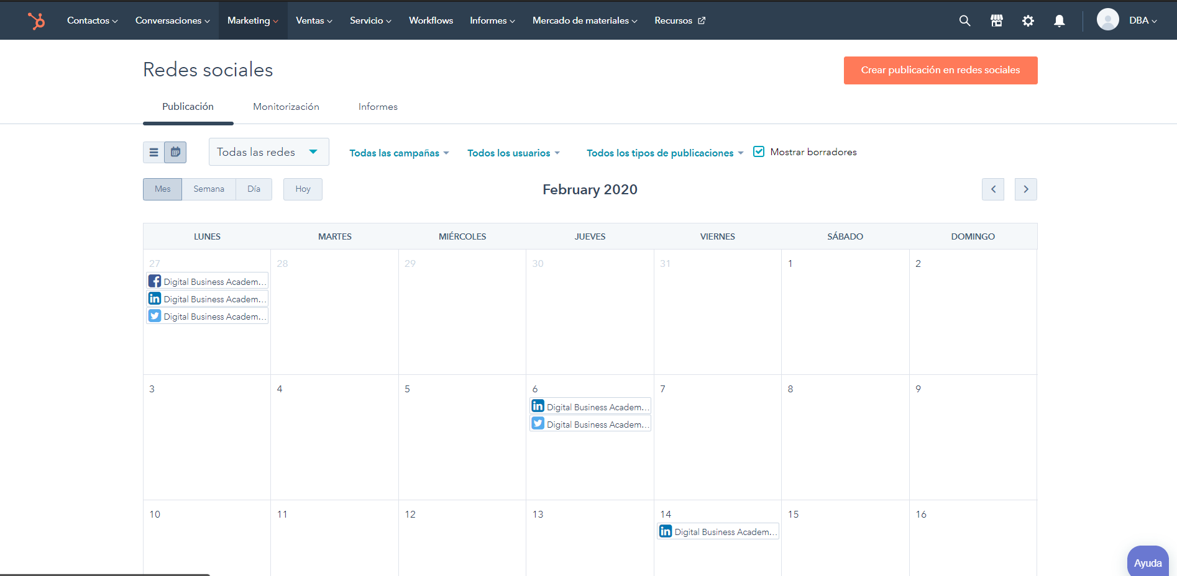Open the search magnifier icon

tap(964, 20)
